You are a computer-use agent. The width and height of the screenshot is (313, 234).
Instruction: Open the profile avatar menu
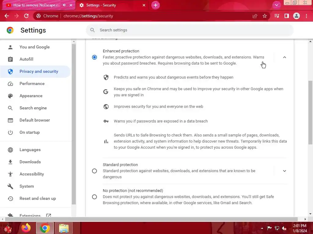(296, 16)
